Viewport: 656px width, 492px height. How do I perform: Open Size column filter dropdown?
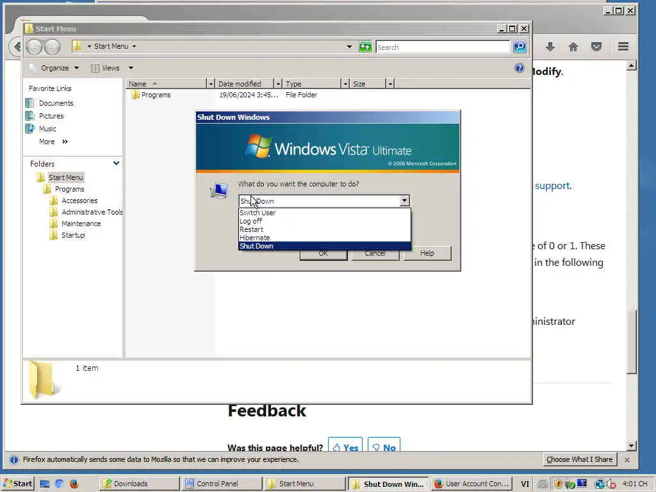click(x=390, y=84)
